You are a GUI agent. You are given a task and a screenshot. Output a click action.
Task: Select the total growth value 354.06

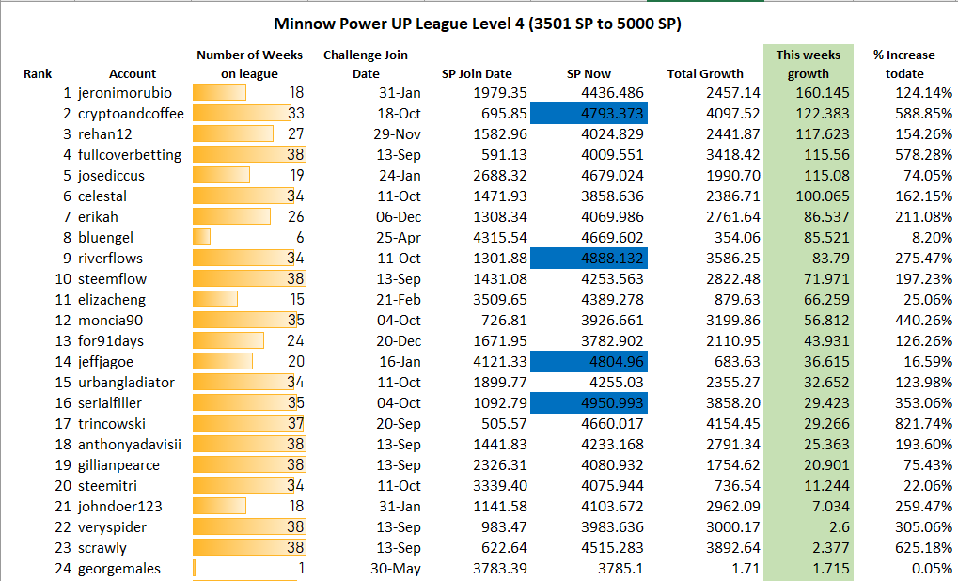[737, 238]
